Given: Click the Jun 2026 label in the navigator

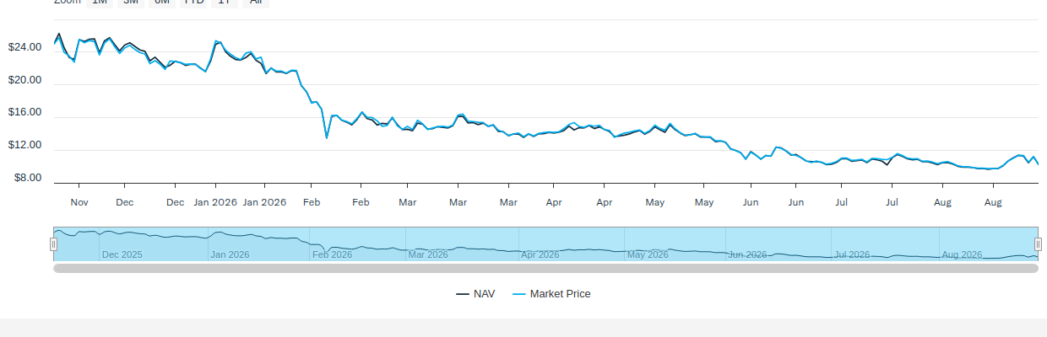Looking at the screenshot, I should pos(747,254).
